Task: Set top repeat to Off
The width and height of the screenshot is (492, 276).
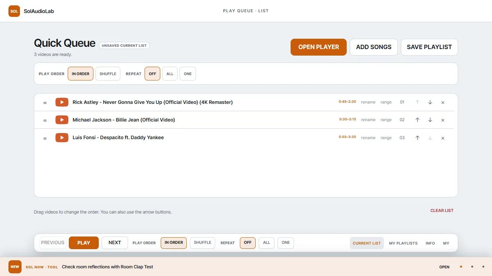Action: 153,74
